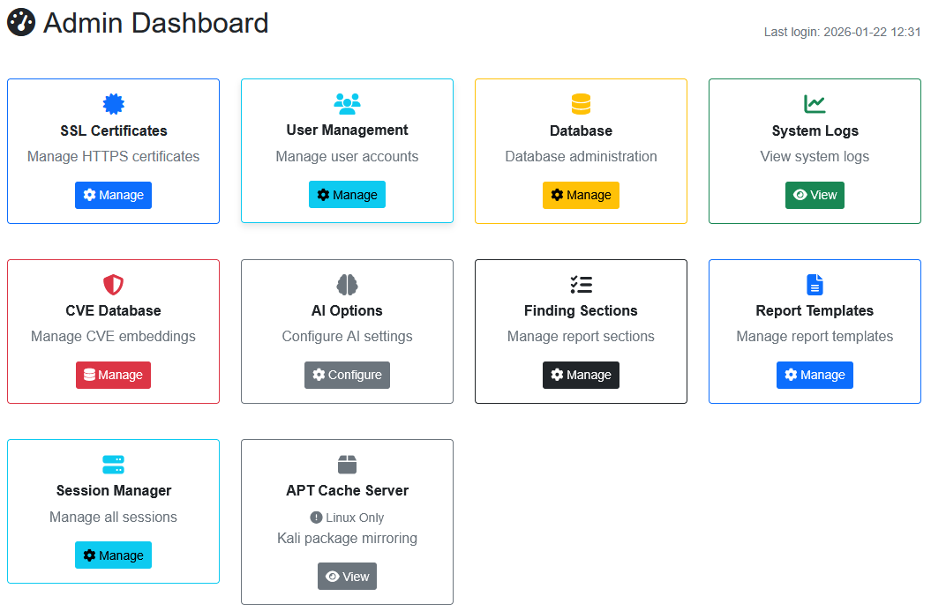Screen dimensions: 931x611
Task: Click the Session Manager card title
Action: point(113,490)
